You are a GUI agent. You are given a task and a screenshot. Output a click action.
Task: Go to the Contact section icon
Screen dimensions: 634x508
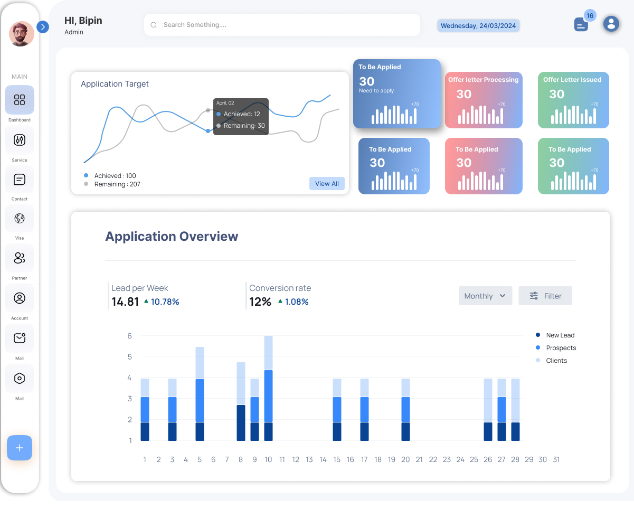click(20, 180)
